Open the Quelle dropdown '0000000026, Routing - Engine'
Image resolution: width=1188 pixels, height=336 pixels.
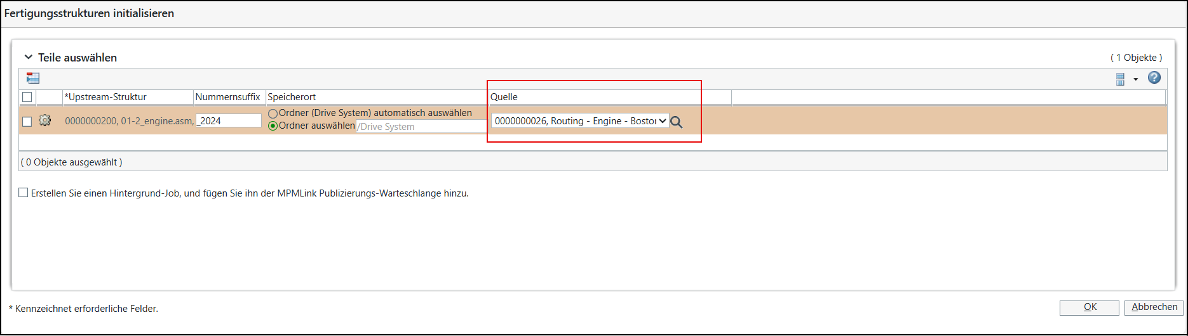[x=580, y=121]
